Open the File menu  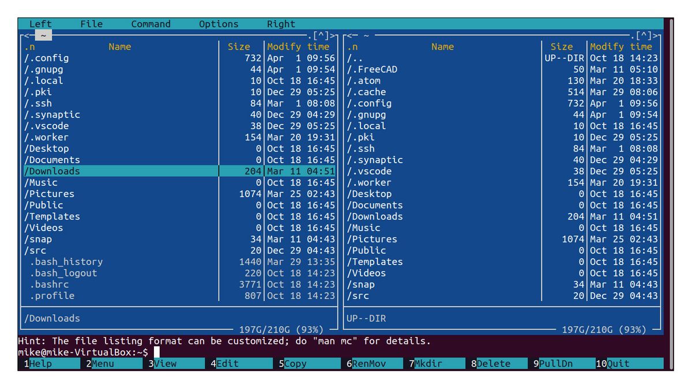point(91,24)
